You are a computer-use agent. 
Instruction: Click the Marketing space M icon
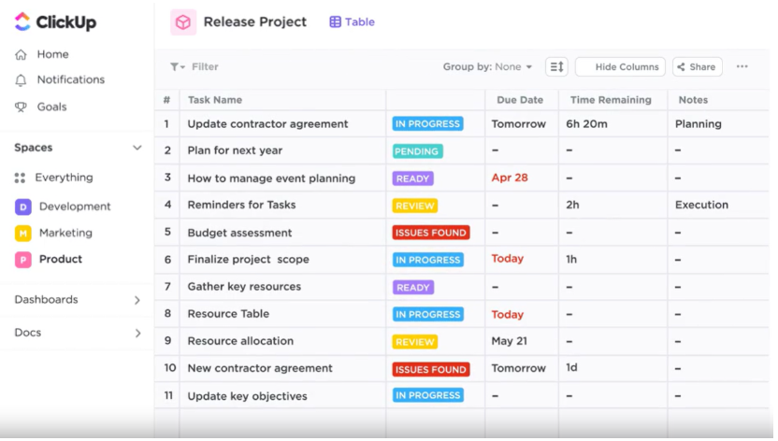22,233
